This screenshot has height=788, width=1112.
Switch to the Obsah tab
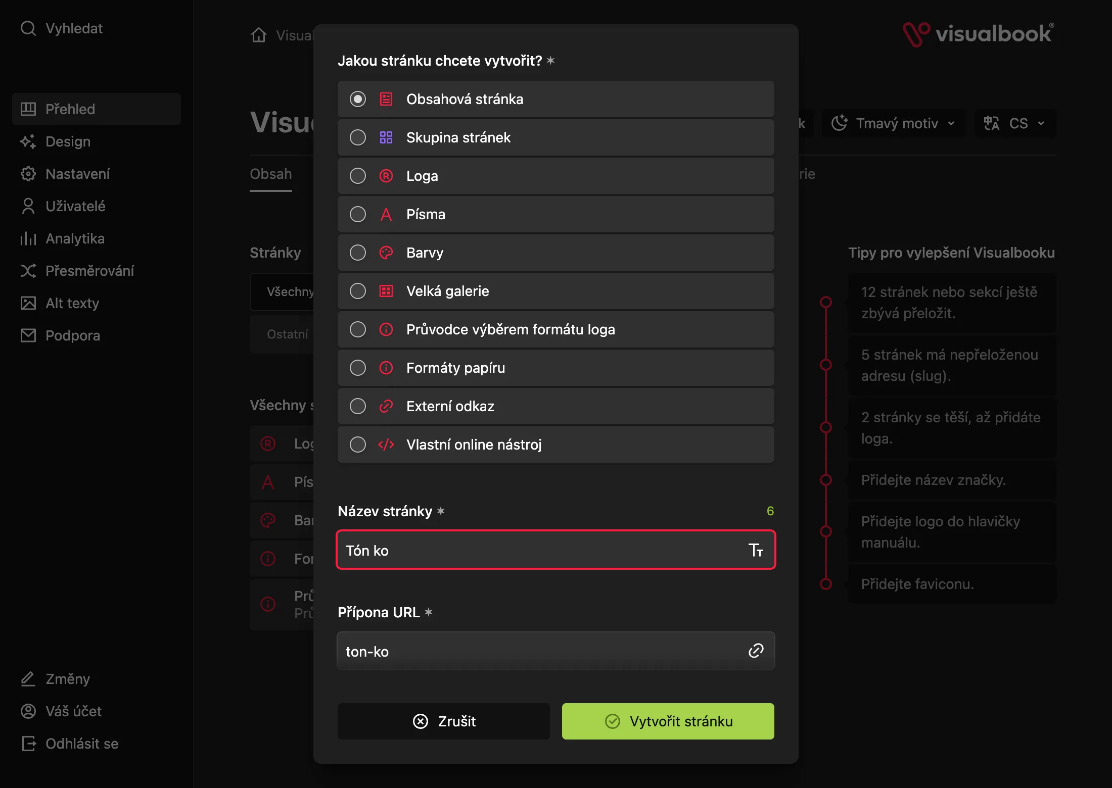coord(271,174)
